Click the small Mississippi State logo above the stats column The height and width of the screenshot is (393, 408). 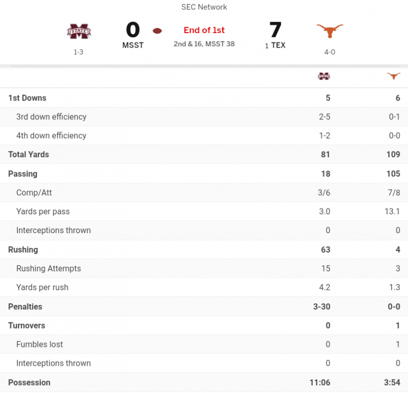click(324, 77)
